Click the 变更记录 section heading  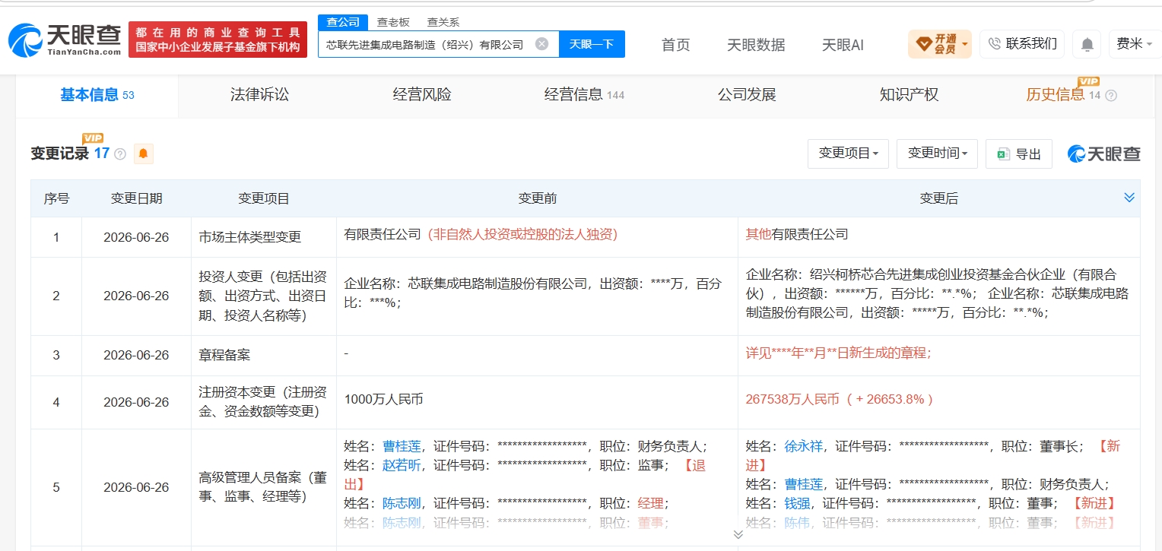(x=59, y=154)
